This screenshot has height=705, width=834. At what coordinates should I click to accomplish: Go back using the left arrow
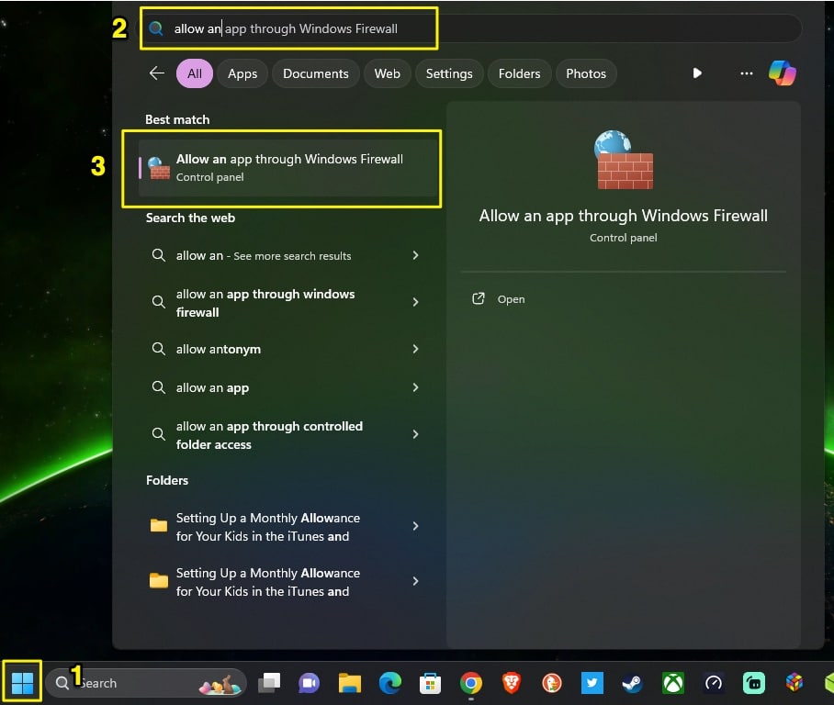(x=156, y=73)
